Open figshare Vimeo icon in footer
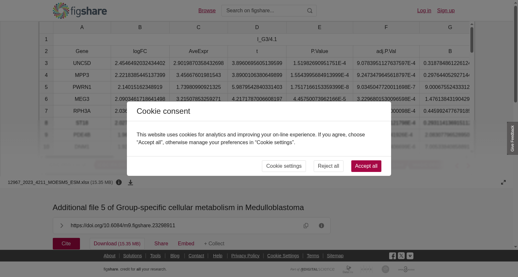Screen dimensions: 518x277 click(410, 256)
